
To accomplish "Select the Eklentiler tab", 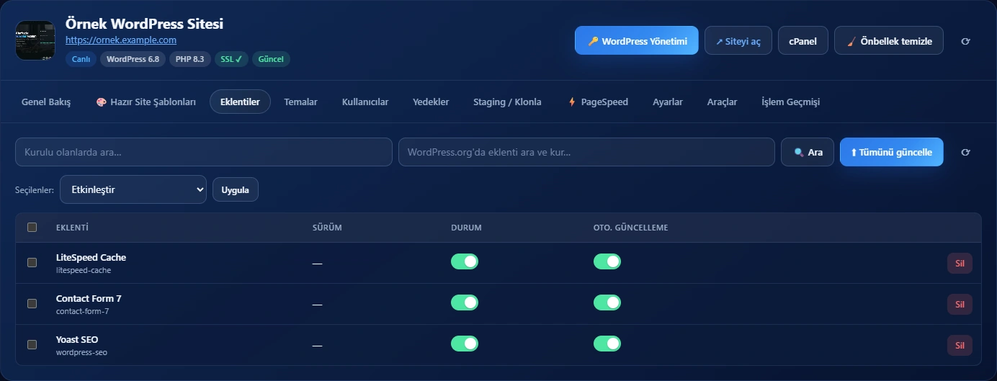I will click(240, 102).
